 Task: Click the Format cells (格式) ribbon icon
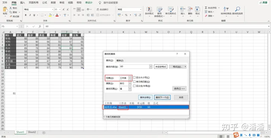pyautogui.click(x=197, y=9)
